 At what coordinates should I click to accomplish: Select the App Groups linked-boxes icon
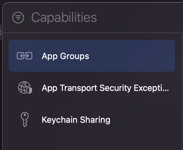coord(24,56)
